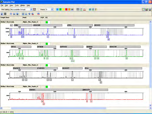Image resolution: width=152 pixels, height=114 pixels.
Task: Toggle the orange dye button
Action: point(69,9)
